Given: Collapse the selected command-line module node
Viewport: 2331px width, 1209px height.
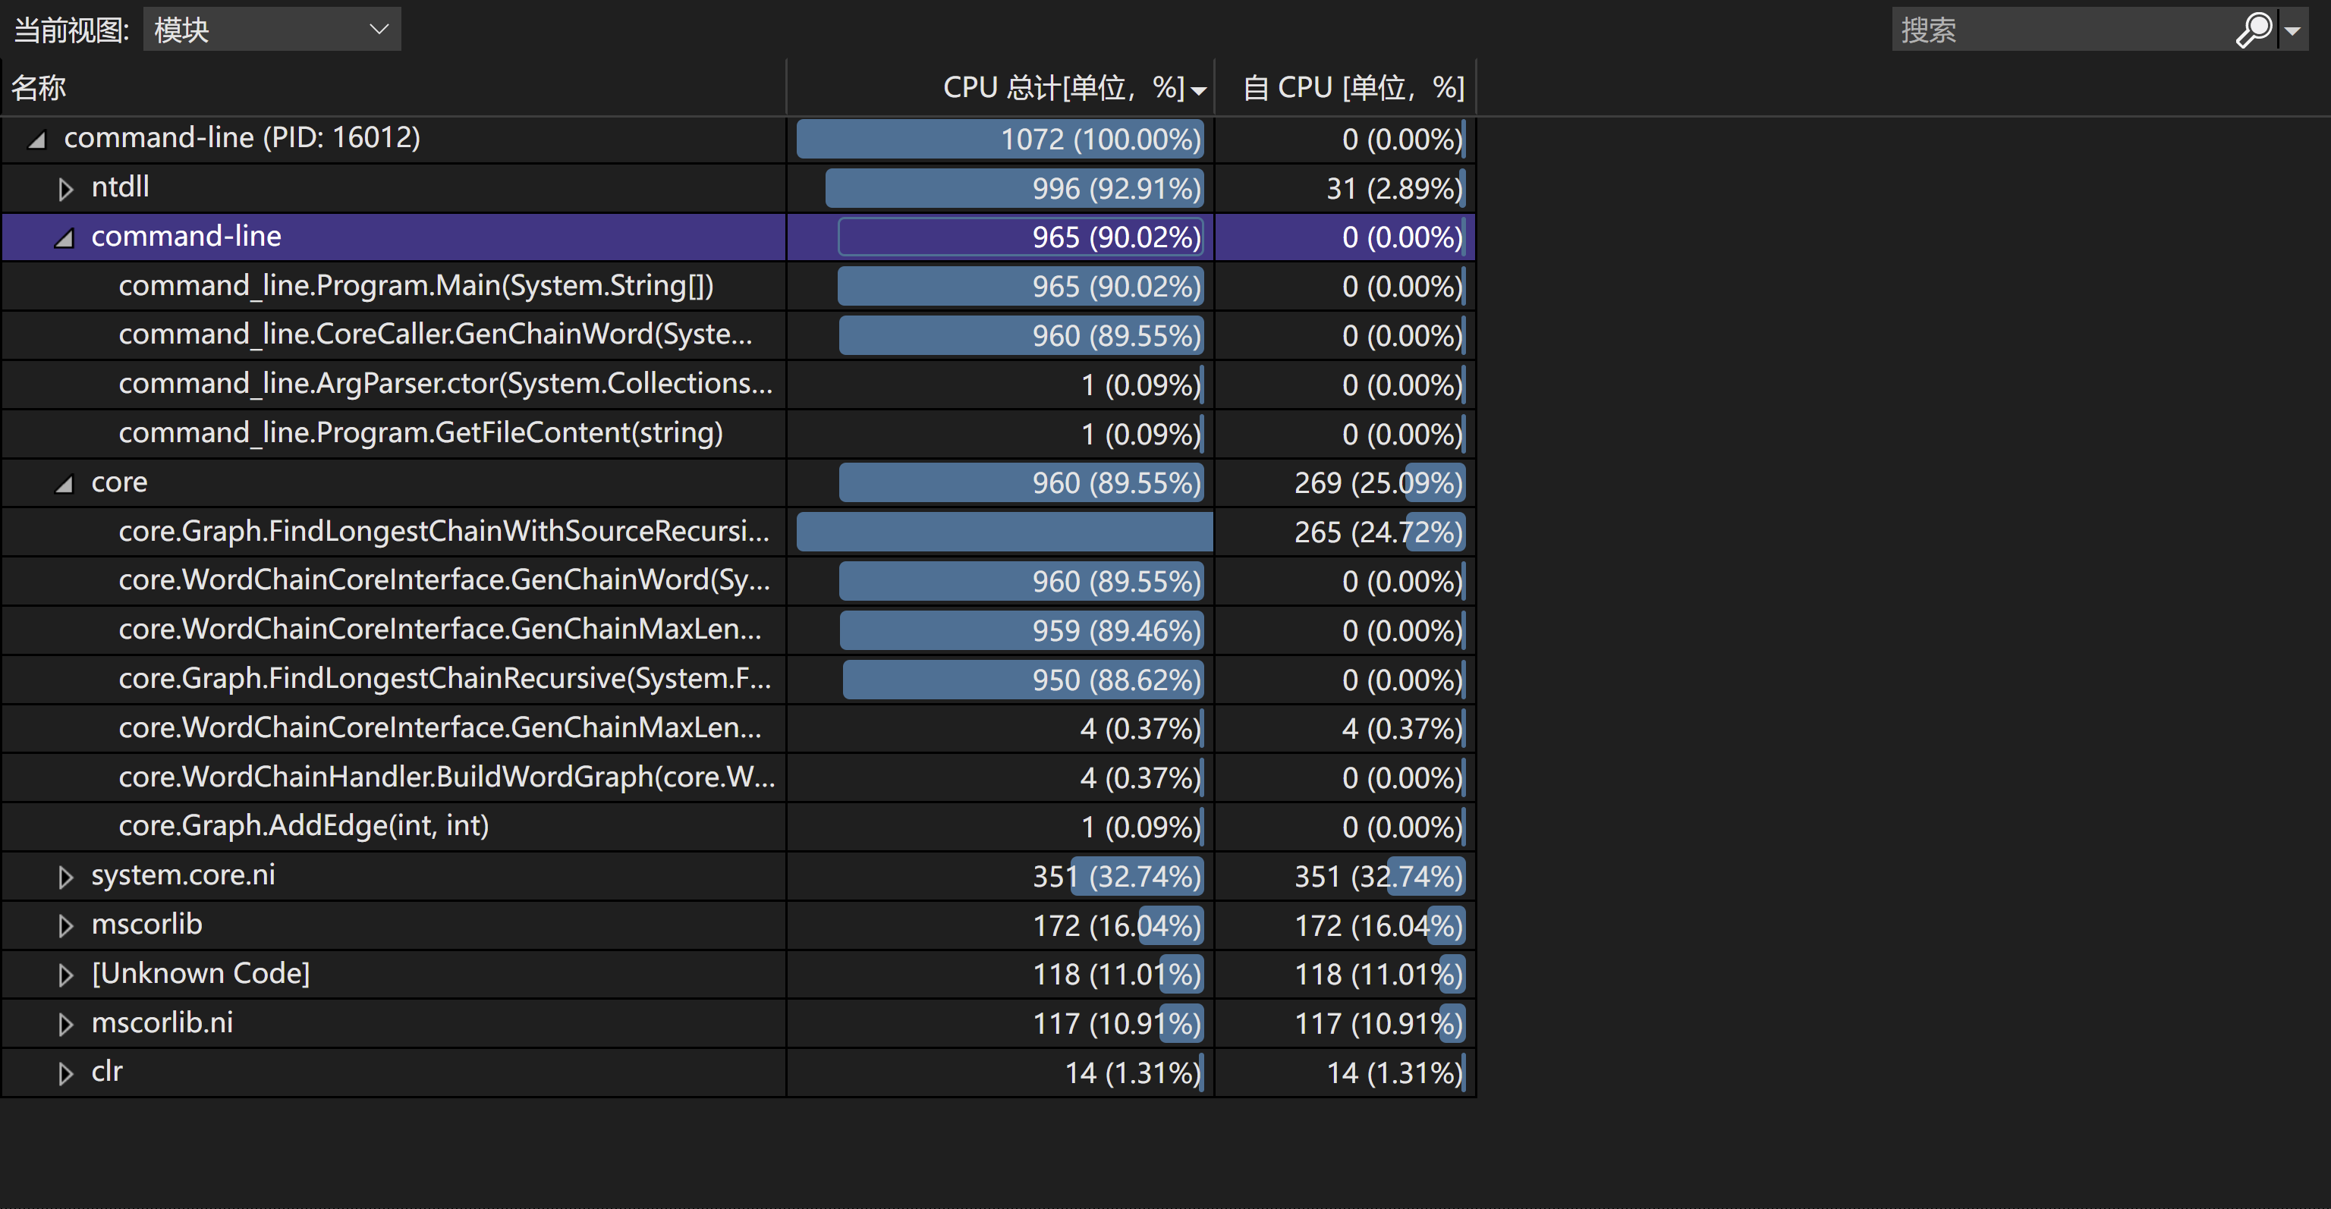Looking at the screenshot, I should pyautogui.click(x=64, y=238).
